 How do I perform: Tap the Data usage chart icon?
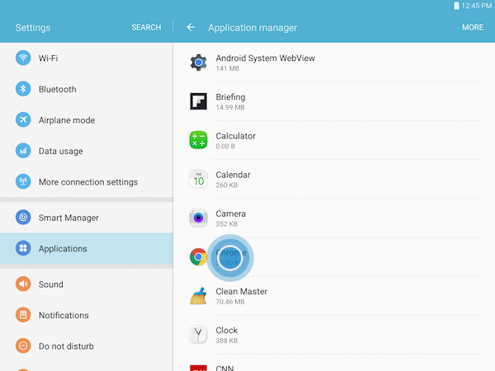pyautogui.click(x=23, y=151)
